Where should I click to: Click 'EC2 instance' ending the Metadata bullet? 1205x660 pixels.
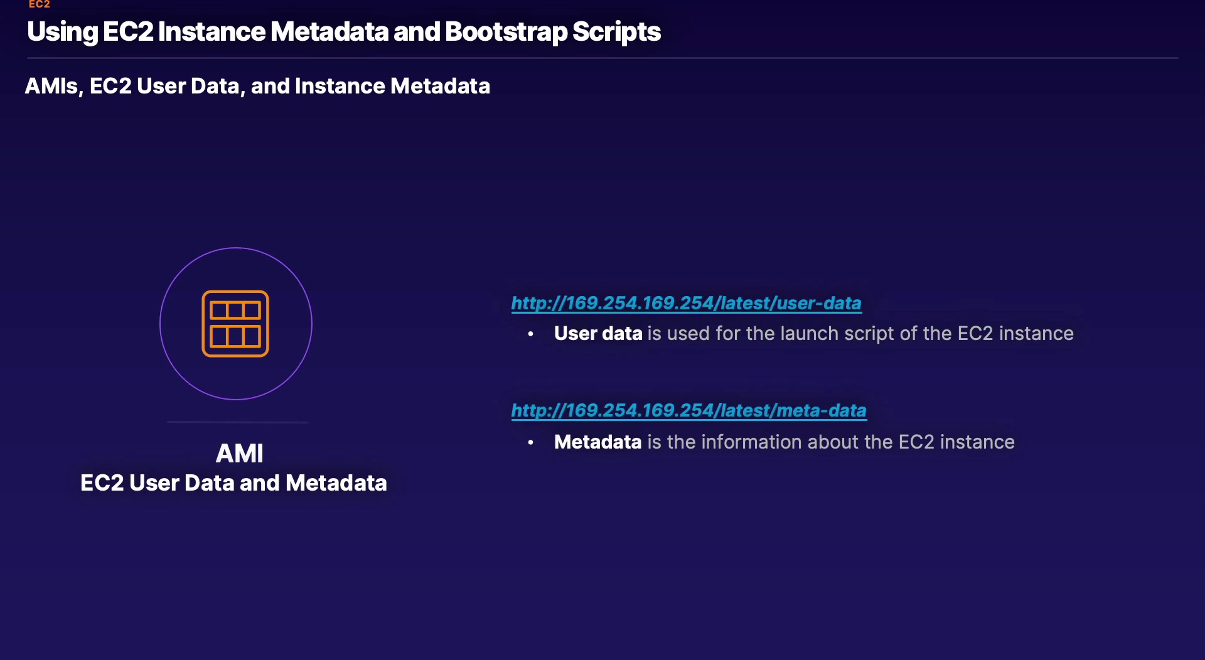point(956,442)
